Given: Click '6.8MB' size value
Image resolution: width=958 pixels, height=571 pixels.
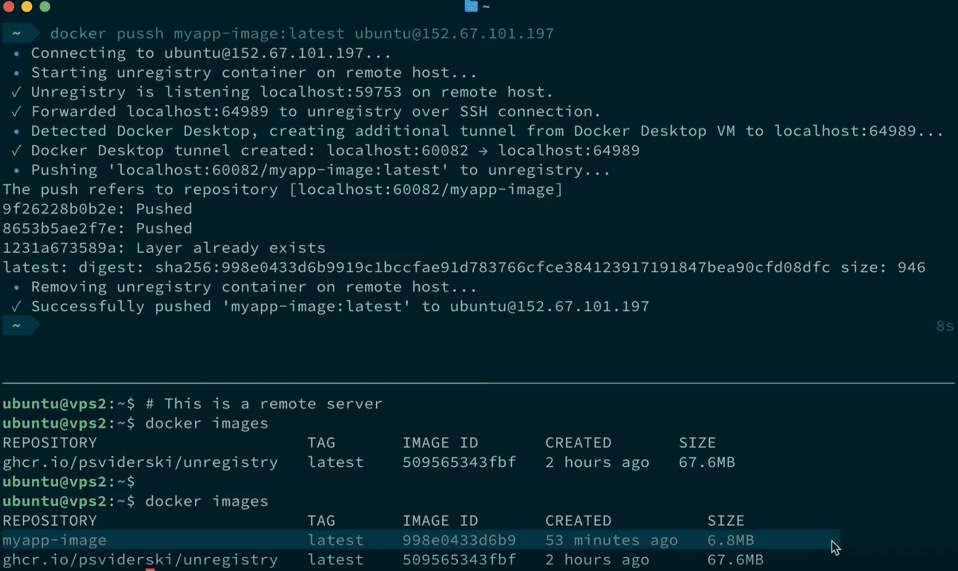Looking at the screenshot, I should click(731, 540).
